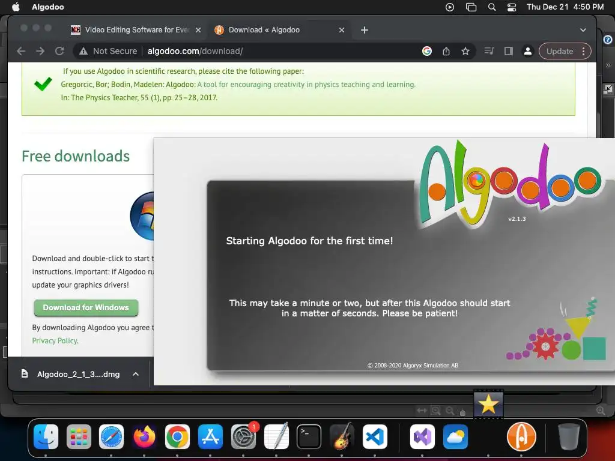
Task: Click the Algodoo icon in the Dock
Action: tap(521, 436)
